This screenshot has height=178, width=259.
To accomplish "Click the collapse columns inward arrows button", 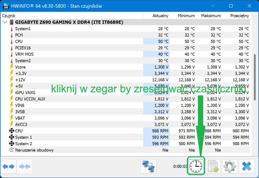I will [24, 166].
